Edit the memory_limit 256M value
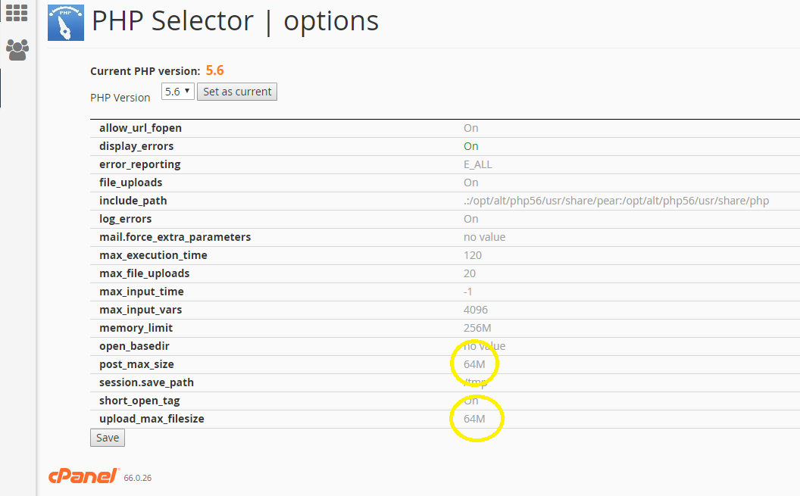Screen dimensions: 800x496 [477, 328]
